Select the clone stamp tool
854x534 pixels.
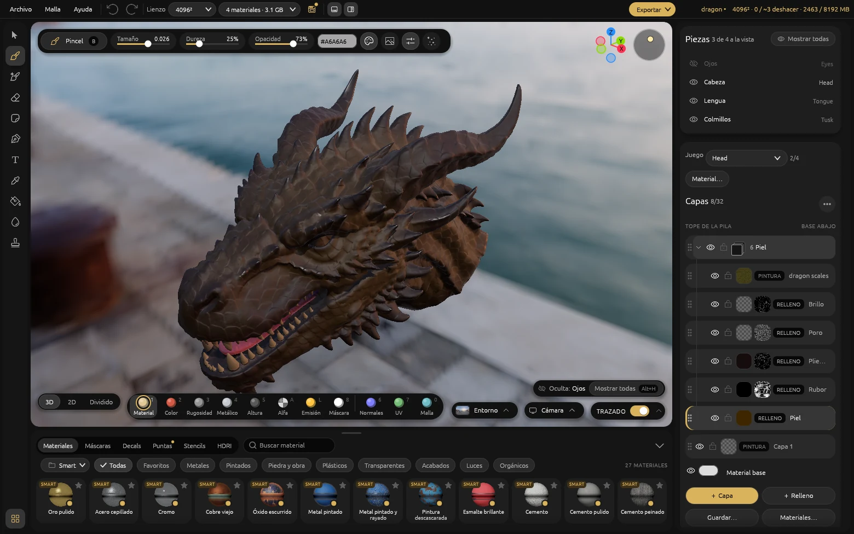click(15, 243)
